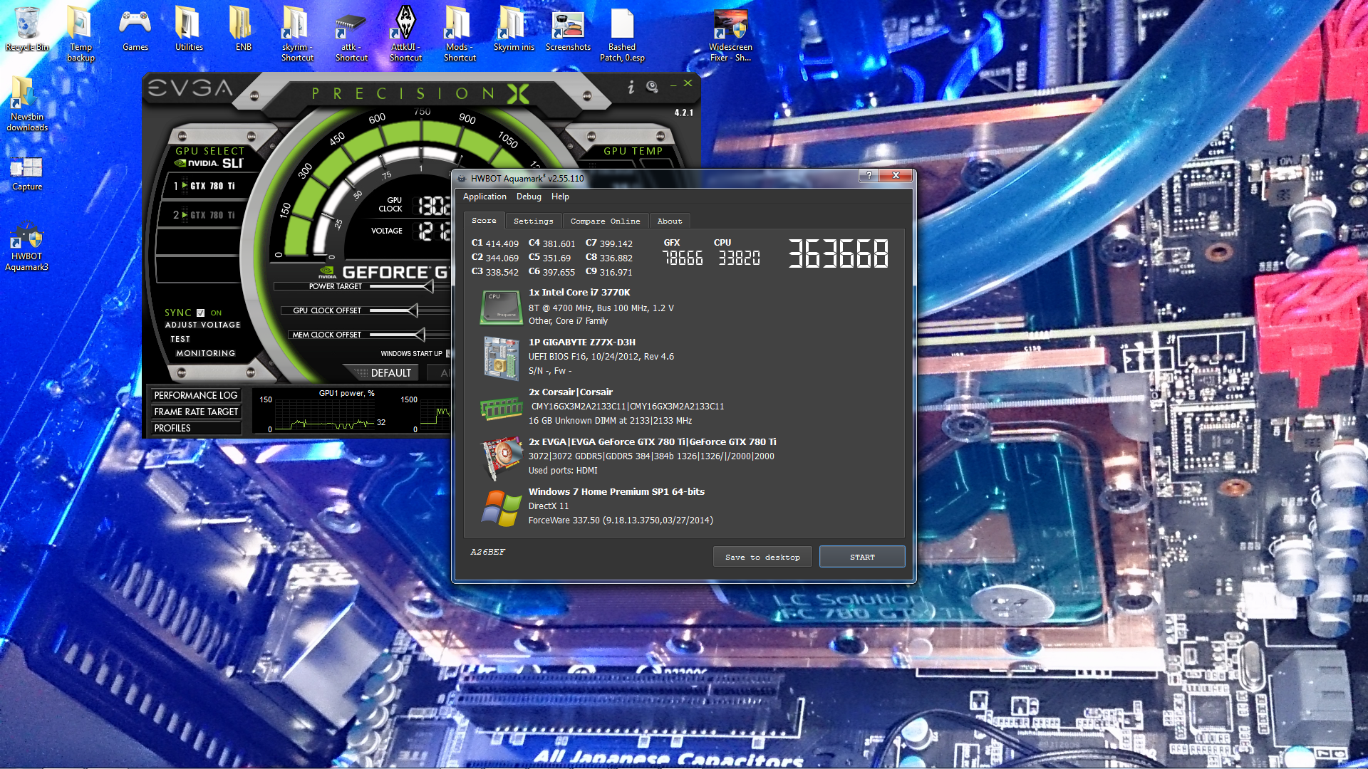Click the CPU score 33820
1368x769 pixels.
click(x=739, y=258)
